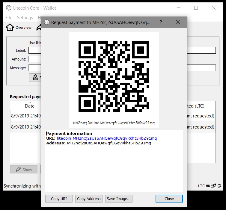The height and width of the screenshot is (210, 226).
Task: Close the Request payment dialog
Action: (x=169, y=199)
